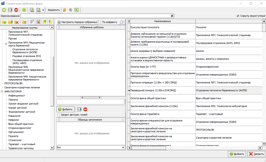Click the delete group folder icon with red X
Viewport: 266px width, 162px height.
pyautogui.click(x=17, y=22)
